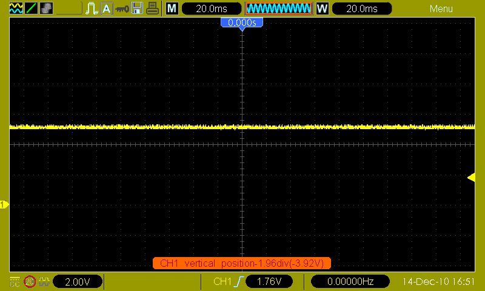Click the gray persistence waveform icon

45,8
